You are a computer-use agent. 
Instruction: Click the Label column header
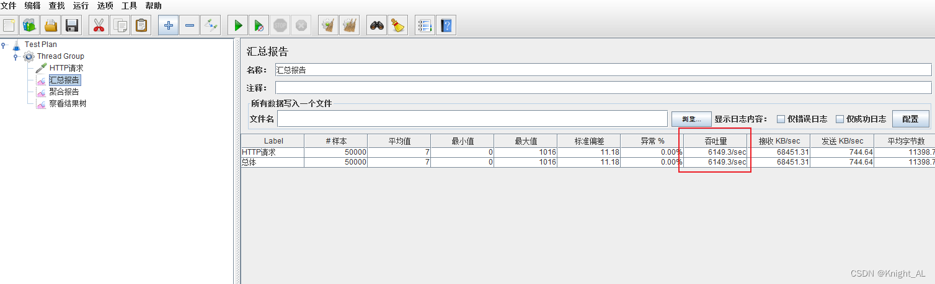click(x=273, y=141)
